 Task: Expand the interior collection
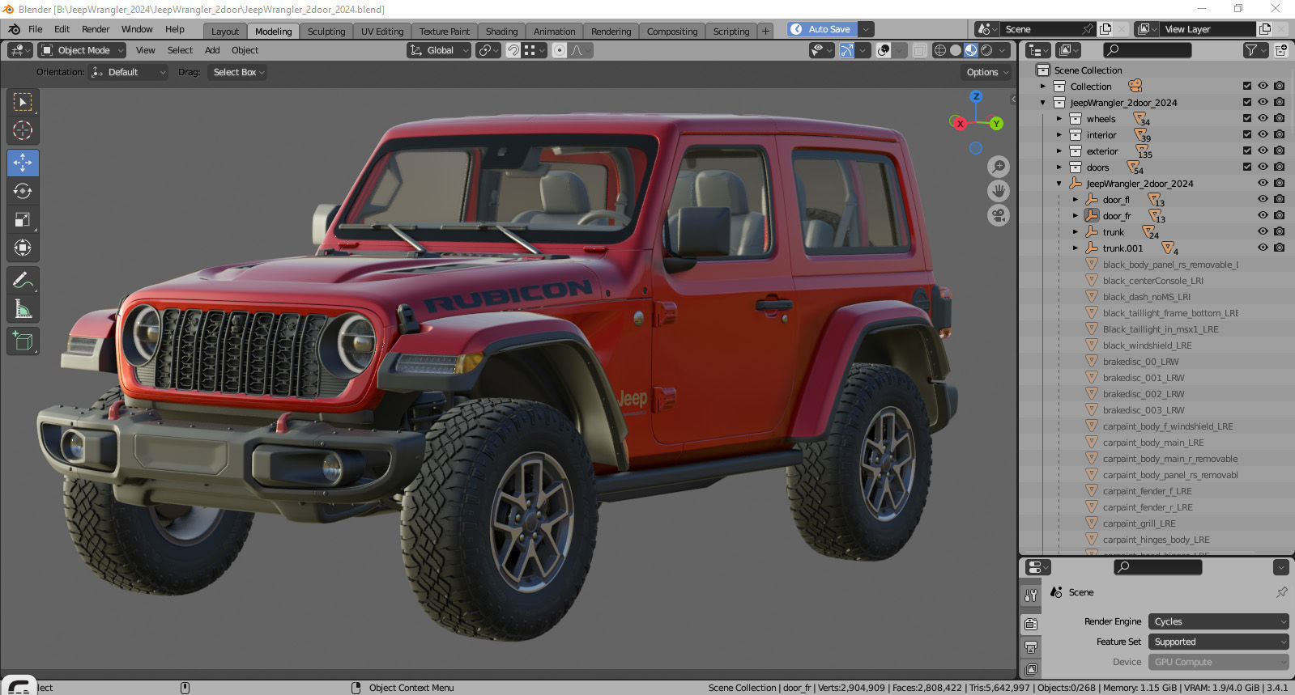coord(1059,135)
